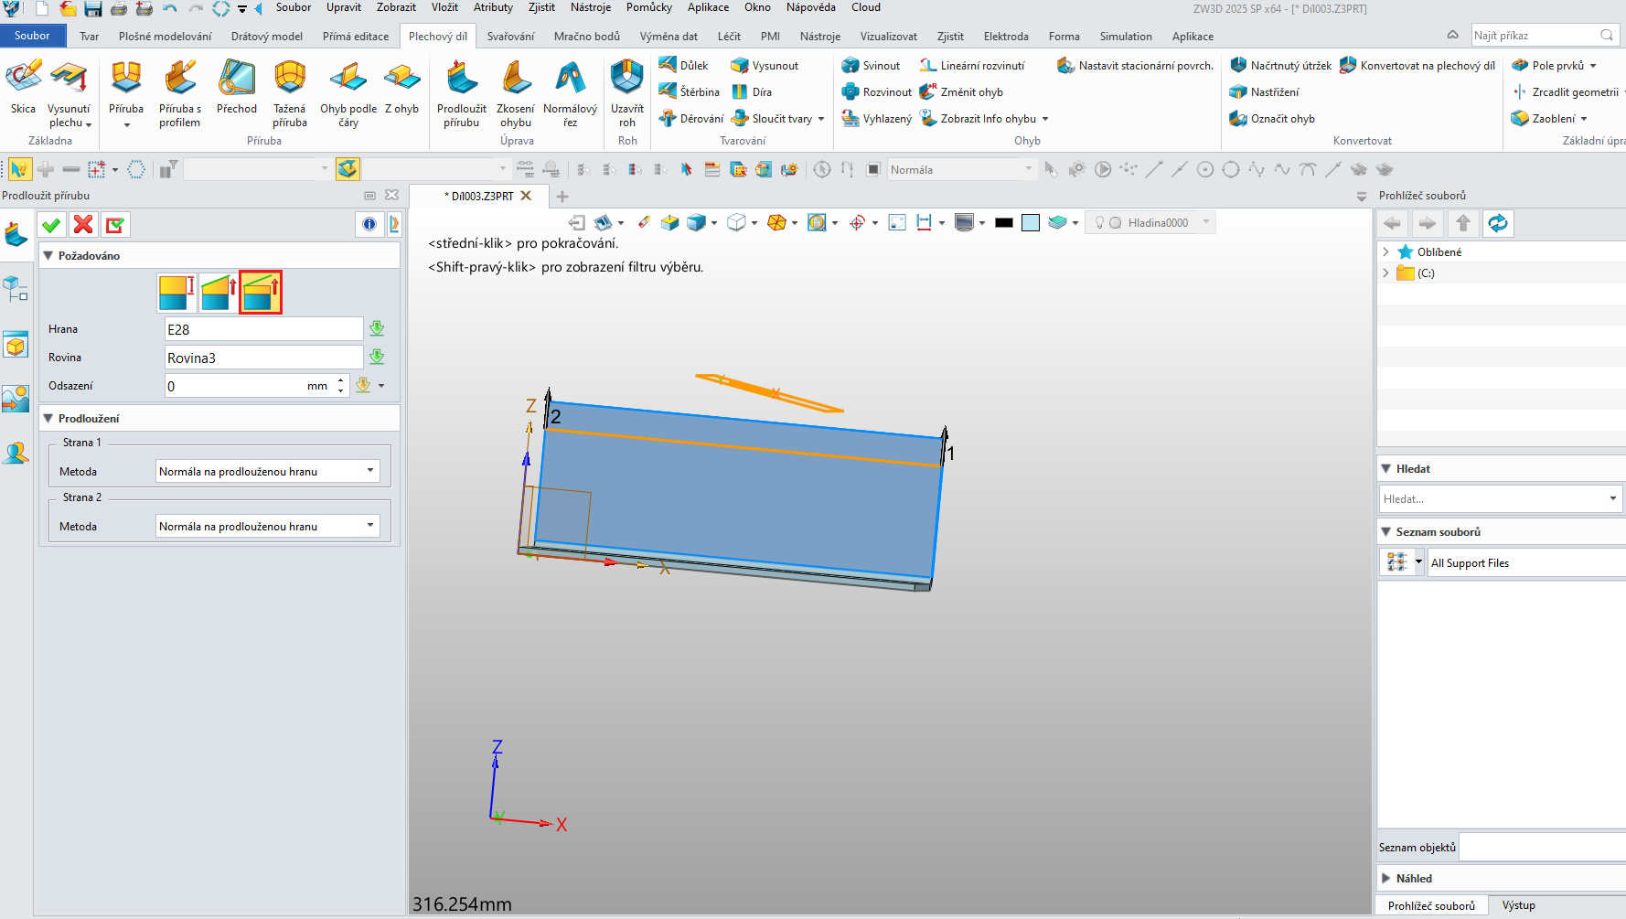Click Zkosení ohybu tool
Image resolution: width=1626 pixels, height=919 pixels.
(x=516, y=93)
